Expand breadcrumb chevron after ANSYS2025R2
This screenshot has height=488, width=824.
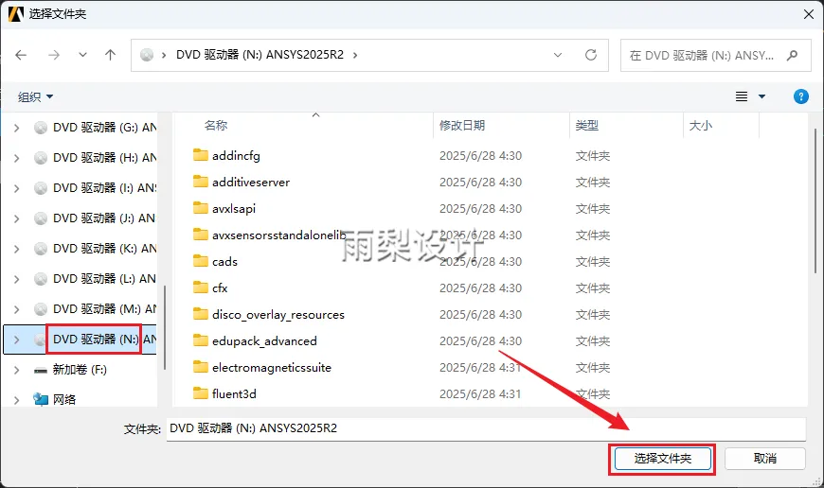(x=355, y=55)
